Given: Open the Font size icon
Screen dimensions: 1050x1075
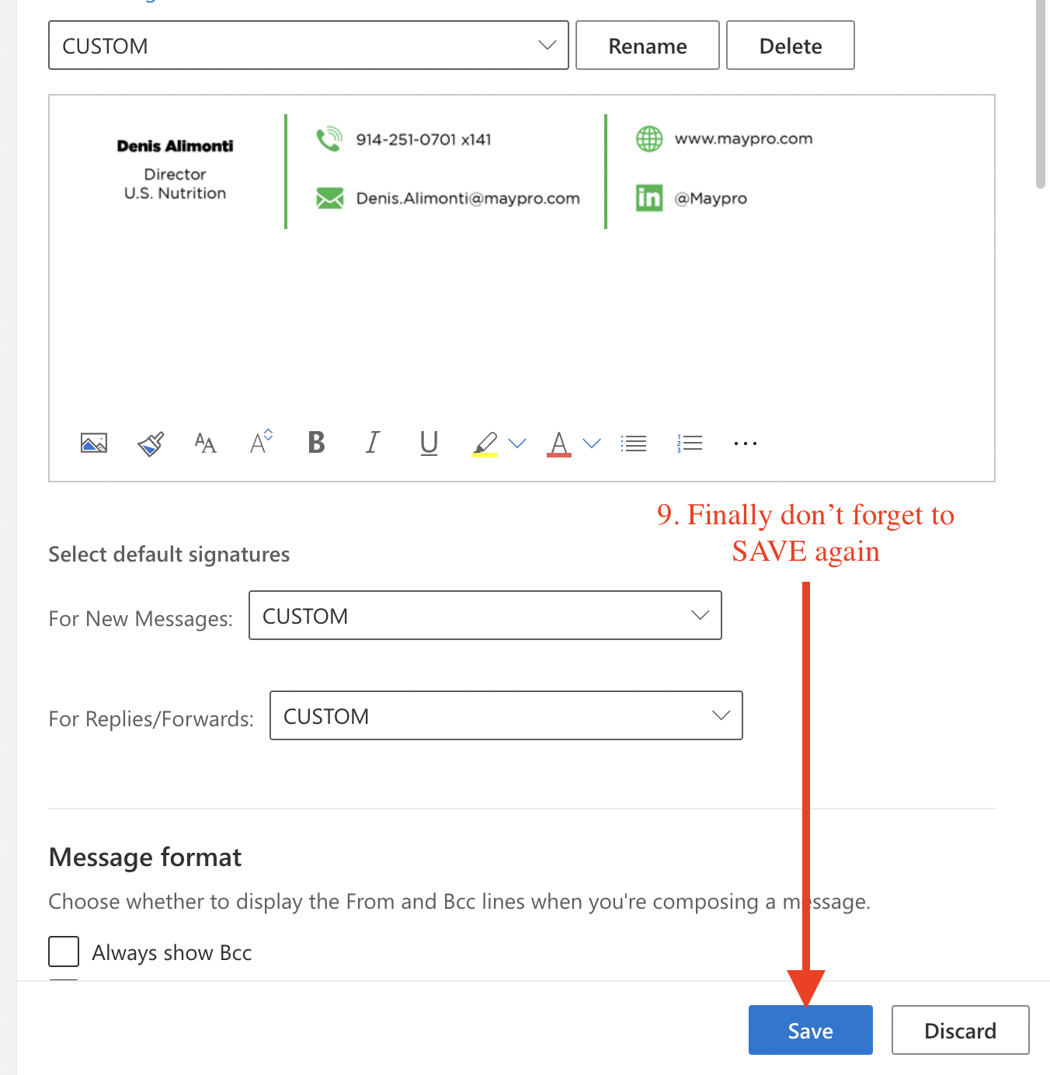Looking at the screenshot, I should coord(205,444).
